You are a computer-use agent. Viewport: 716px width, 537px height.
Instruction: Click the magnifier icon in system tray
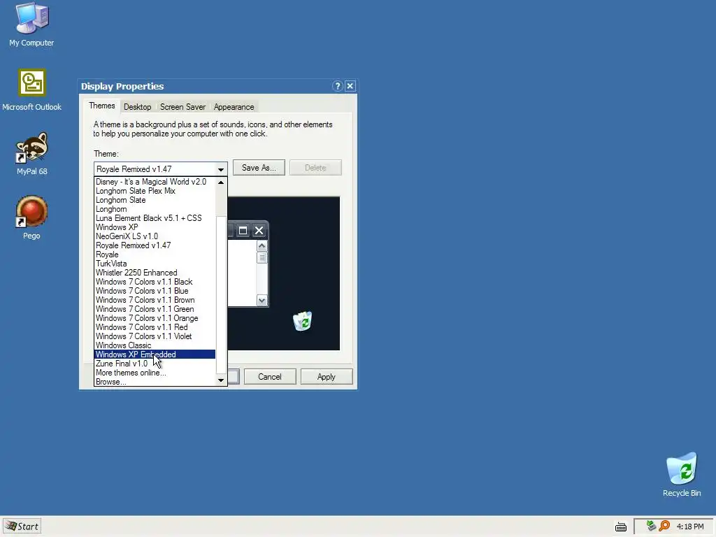pos(664,526)
